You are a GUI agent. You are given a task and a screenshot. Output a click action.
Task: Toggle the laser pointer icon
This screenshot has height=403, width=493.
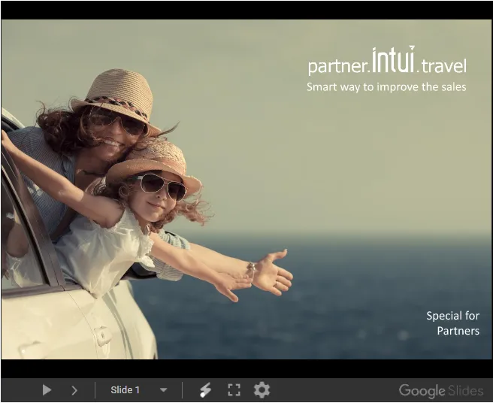204,390
